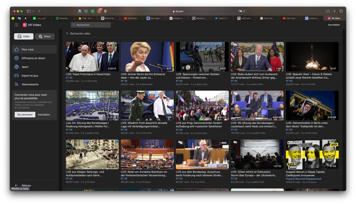Viewport: 356px width, 204px height.
Task: Open the Abonnements section
Action: pyautogui.click(x=34, y=84)
